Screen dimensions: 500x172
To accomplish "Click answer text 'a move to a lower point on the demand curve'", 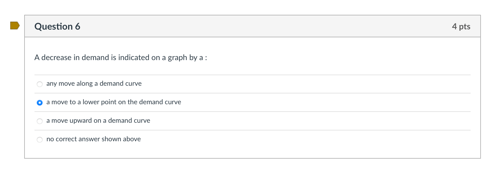I will click(113, 102).
